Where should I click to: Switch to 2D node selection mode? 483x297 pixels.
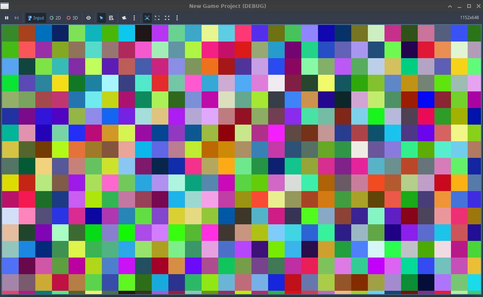tap(55, 18)
